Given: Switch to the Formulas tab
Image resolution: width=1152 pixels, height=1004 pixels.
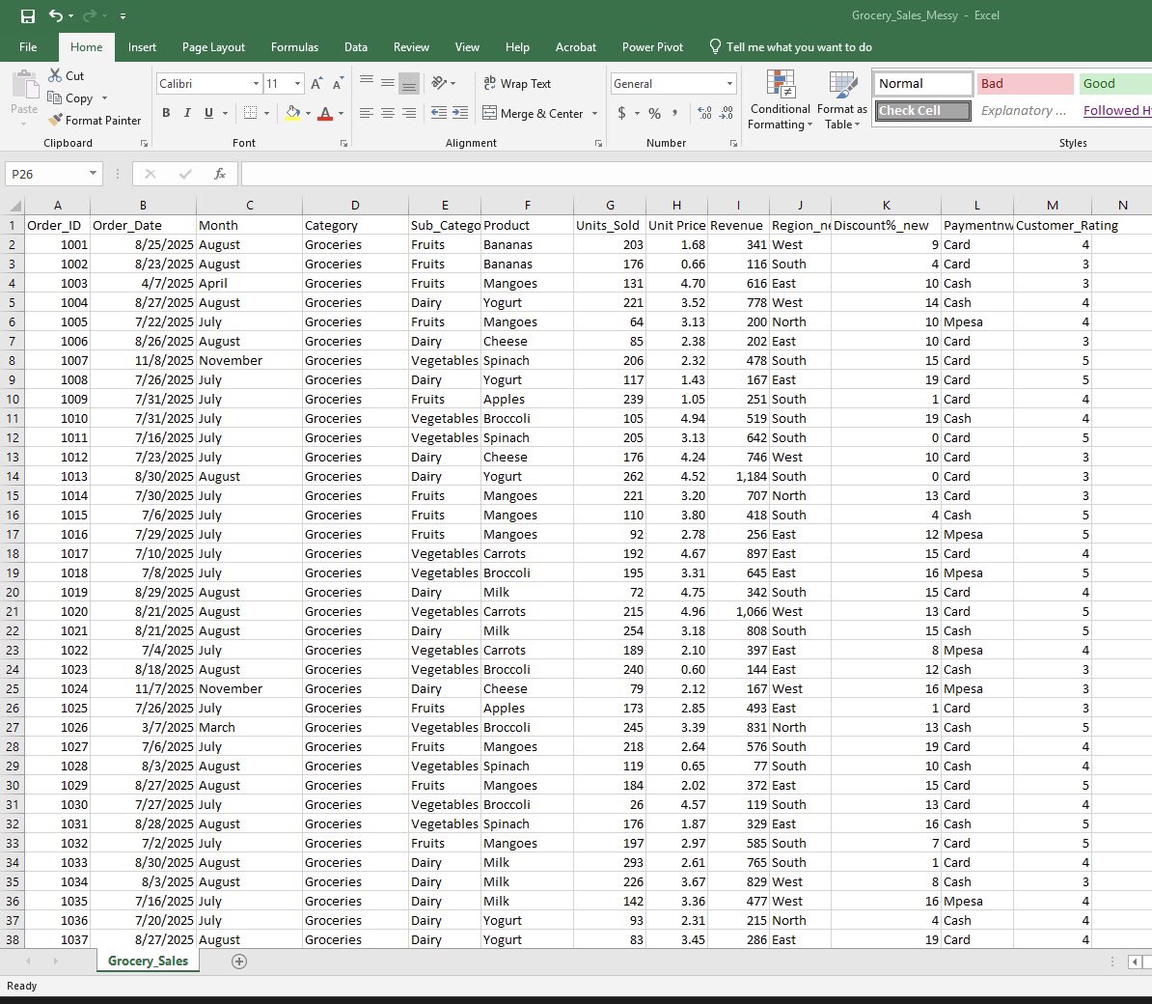Looking at the screenshot, I should (294, 47).
